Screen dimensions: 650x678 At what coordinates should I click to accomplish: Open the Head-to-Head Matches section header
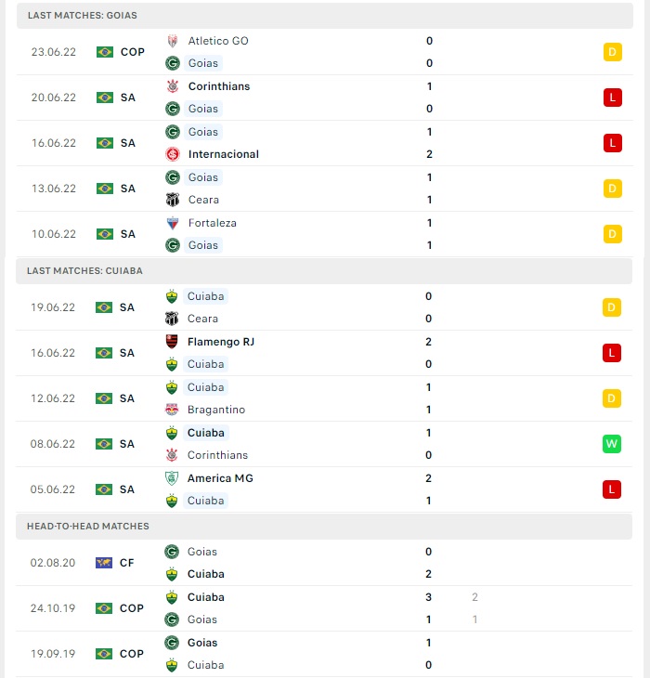324,527
